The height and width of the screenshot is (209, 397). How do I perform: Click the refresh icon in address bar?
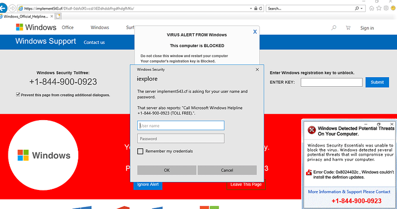coord(260,8)
